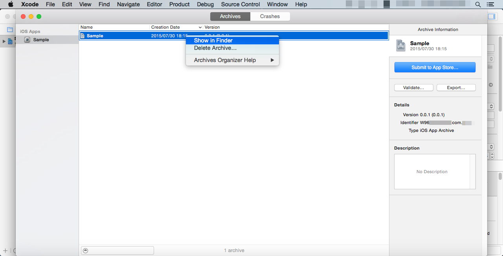Viewport: 503px width, 256px height.
Task: Click the archive file icon in Sample row
Action: point(83,36)
